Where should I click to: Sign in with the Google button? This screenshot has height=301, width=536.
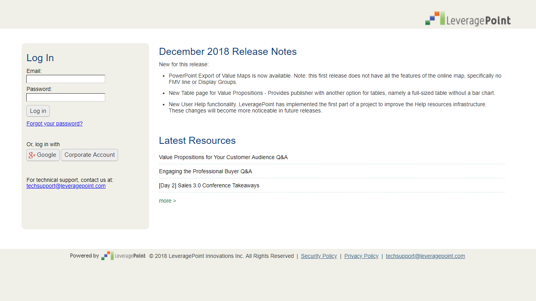point(43,155)
